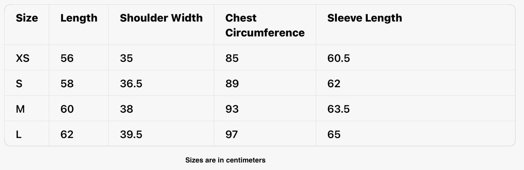Click the Length column header
The width and height of the screenshot is (524, 170).
click(79, 18)
